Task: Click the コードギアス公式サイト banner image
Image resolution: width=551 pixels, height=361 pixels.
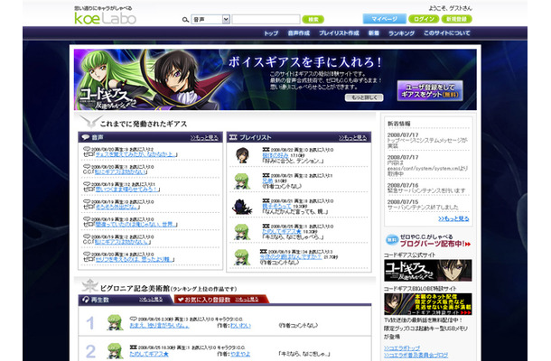Action: click(428, 271)
